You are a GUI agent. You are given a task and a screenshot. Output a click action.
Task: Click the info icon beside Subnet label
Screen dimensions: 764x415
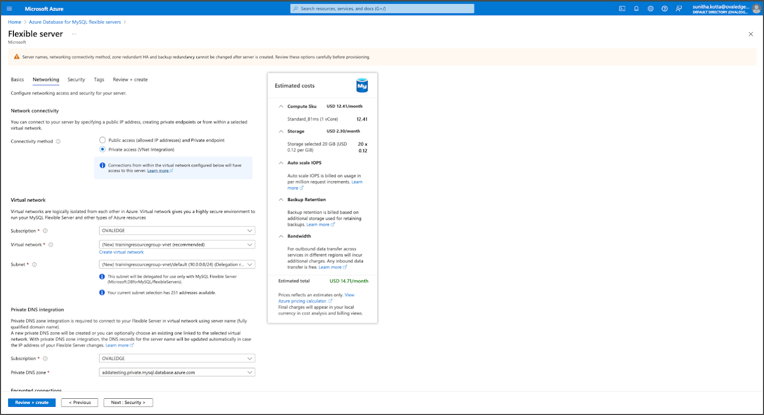tap(34, 265)
